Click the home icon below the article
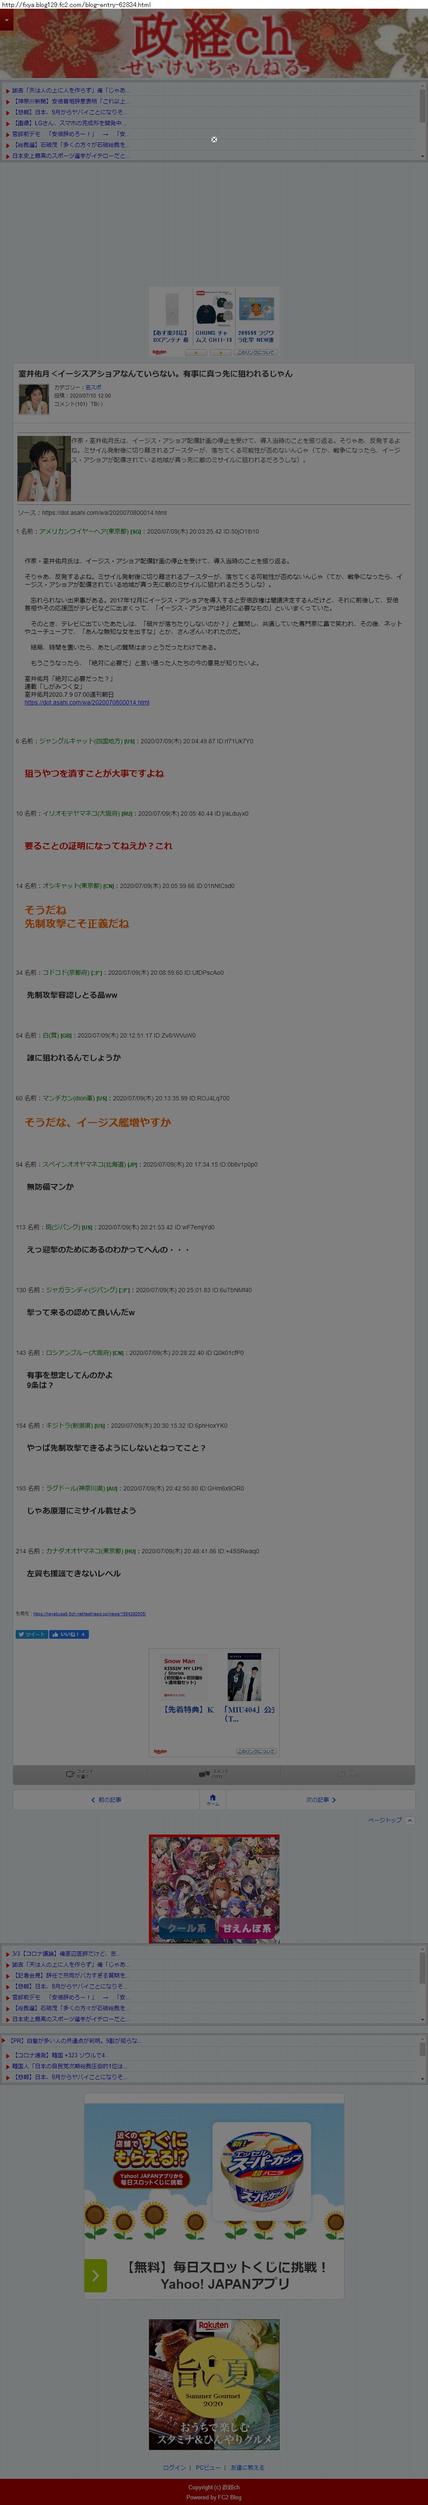This screenshot has width=428, height=2505. click(x=212, y=1799)
